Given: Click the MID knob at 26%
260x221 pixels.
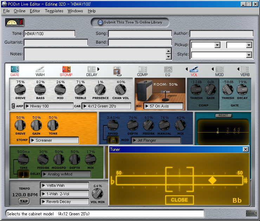Looking at the screenshot, I should (x=60, y=90).
